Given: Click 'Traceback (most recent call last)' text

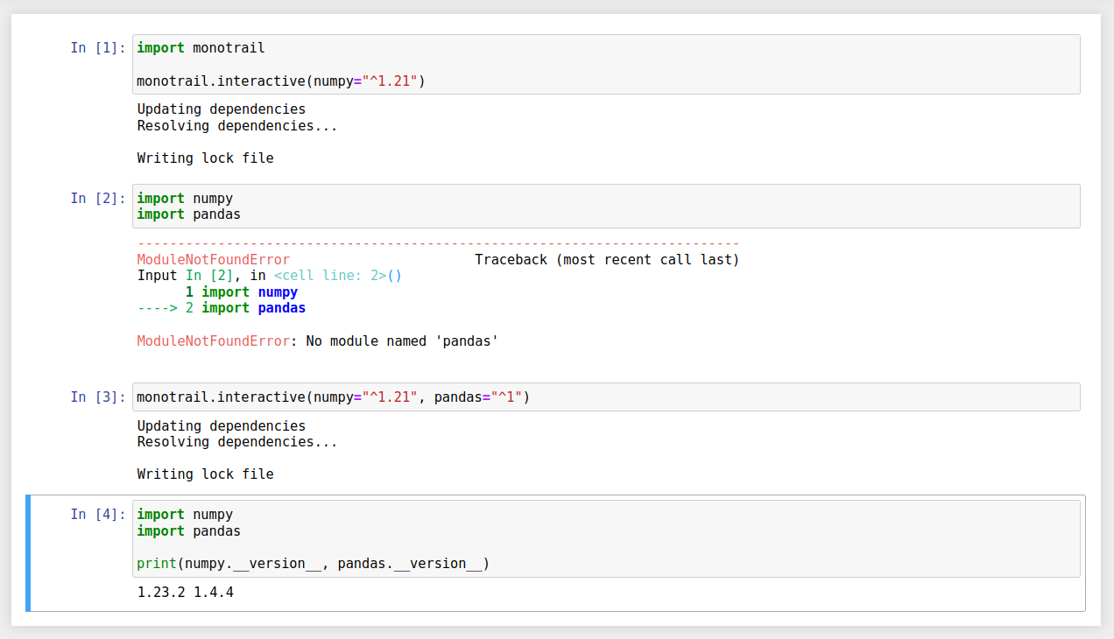Looking at the screenshot, I should pos(607,260).
